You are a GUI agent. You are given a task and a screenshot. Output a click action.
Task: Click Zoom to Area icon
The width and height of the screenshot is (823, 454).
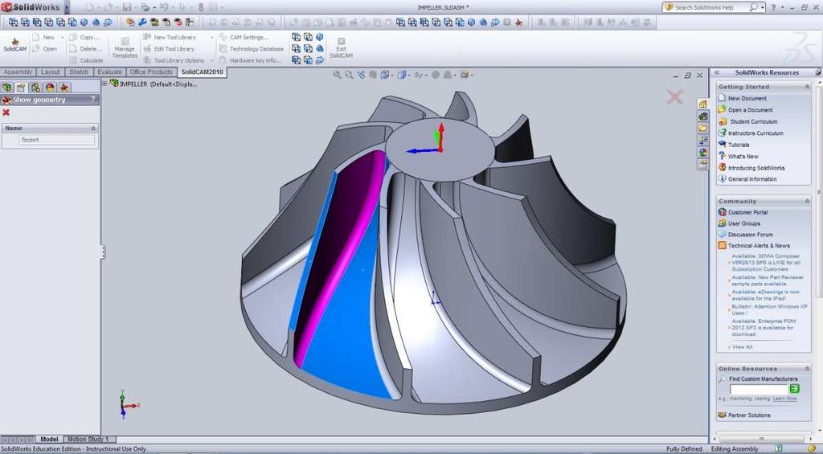[349, 75]
